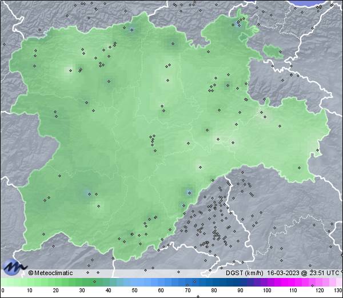Click the legend value 0
Viewport: 343px width, 298px height.
[2, 291]
